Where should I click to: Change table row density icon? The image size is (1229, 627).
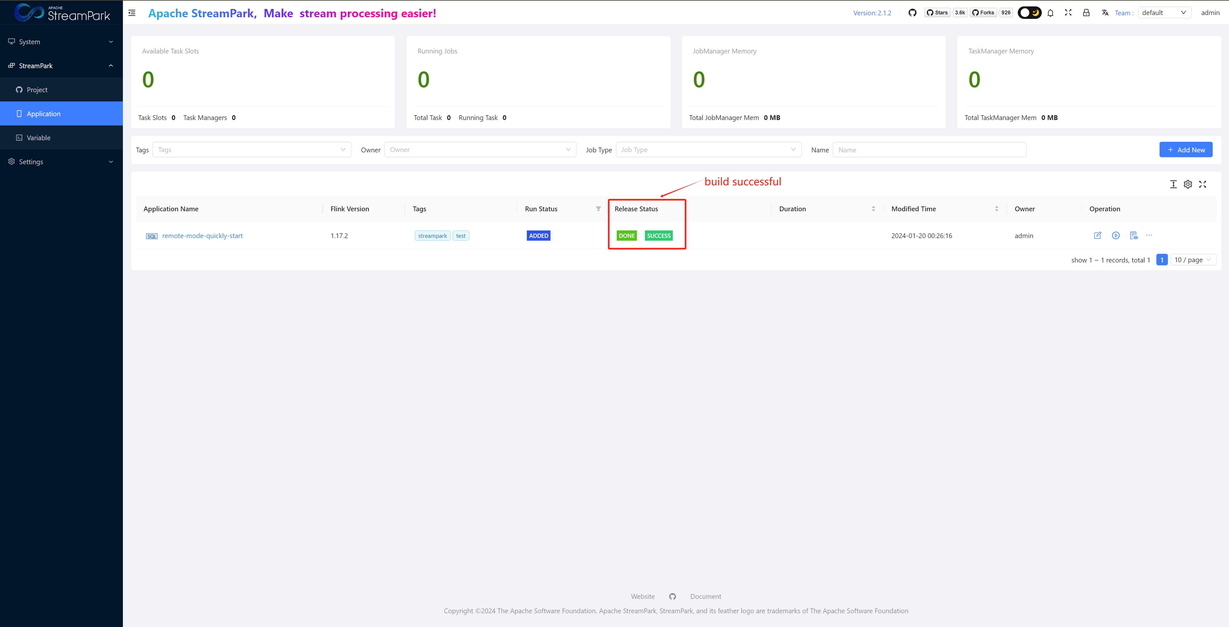pyautogui.click(x=1173, y=184)
